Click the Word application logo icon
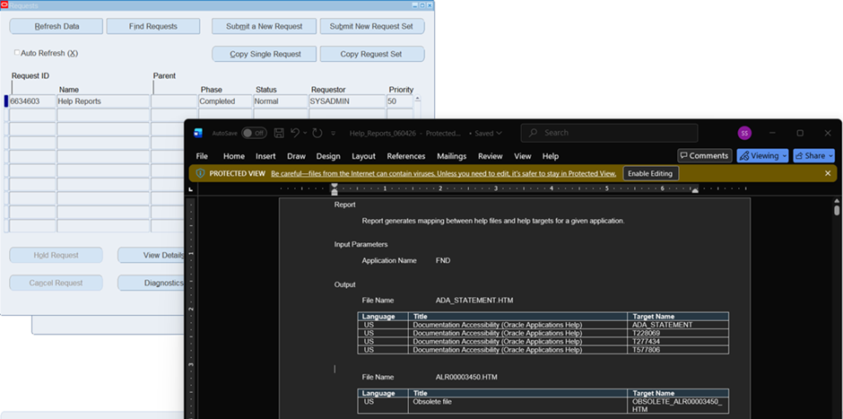Image resolution: width=843 pixels, height=419 pixels. 198,133
